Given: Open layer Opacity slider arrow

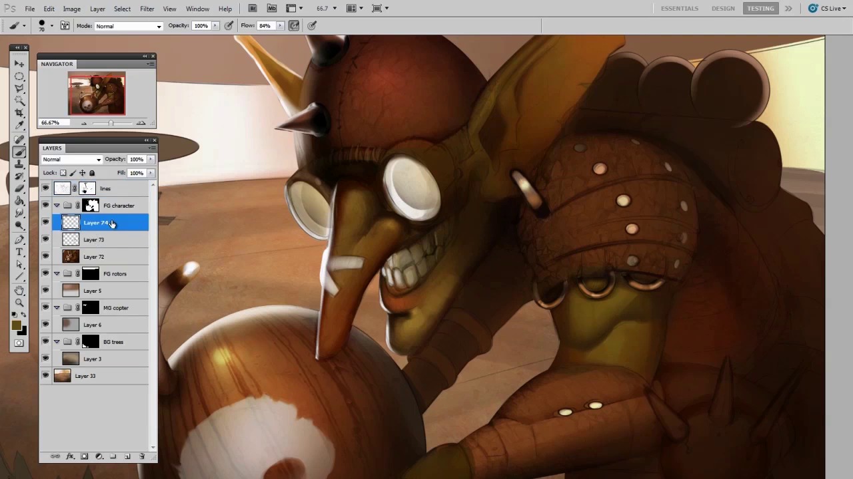Looking at the screenshot, I should [151, 160].
